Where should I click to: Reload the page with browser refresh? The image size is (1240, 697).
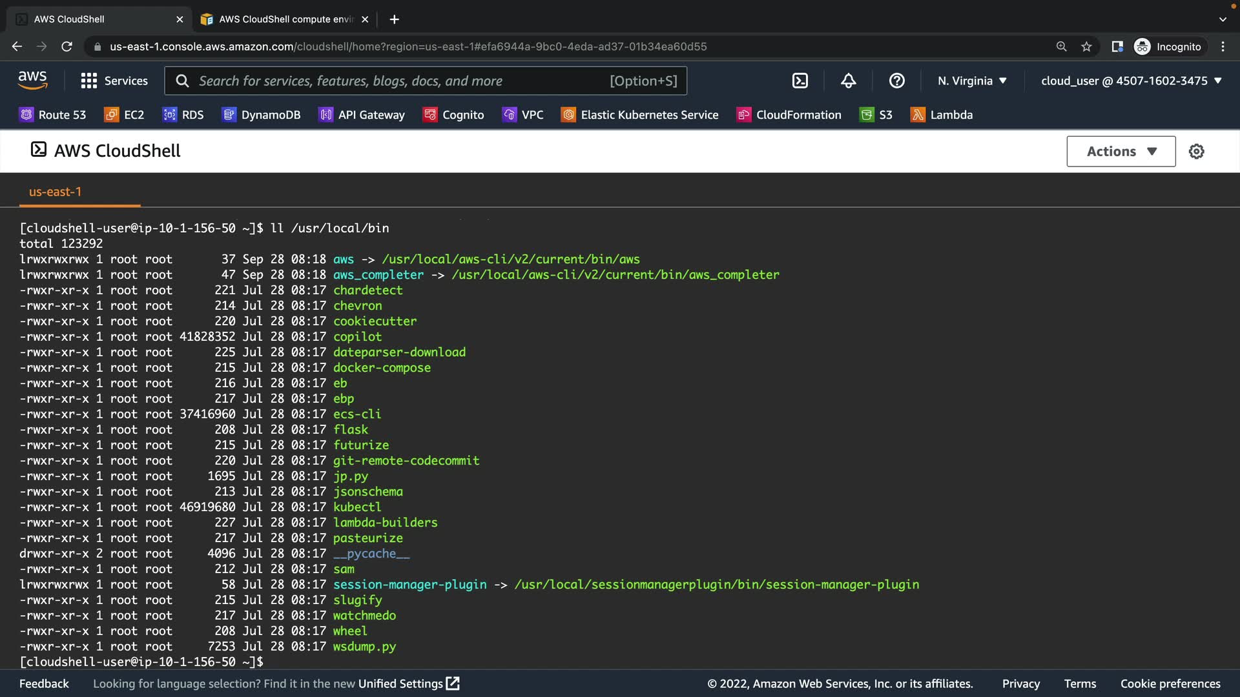coord(67,46)
